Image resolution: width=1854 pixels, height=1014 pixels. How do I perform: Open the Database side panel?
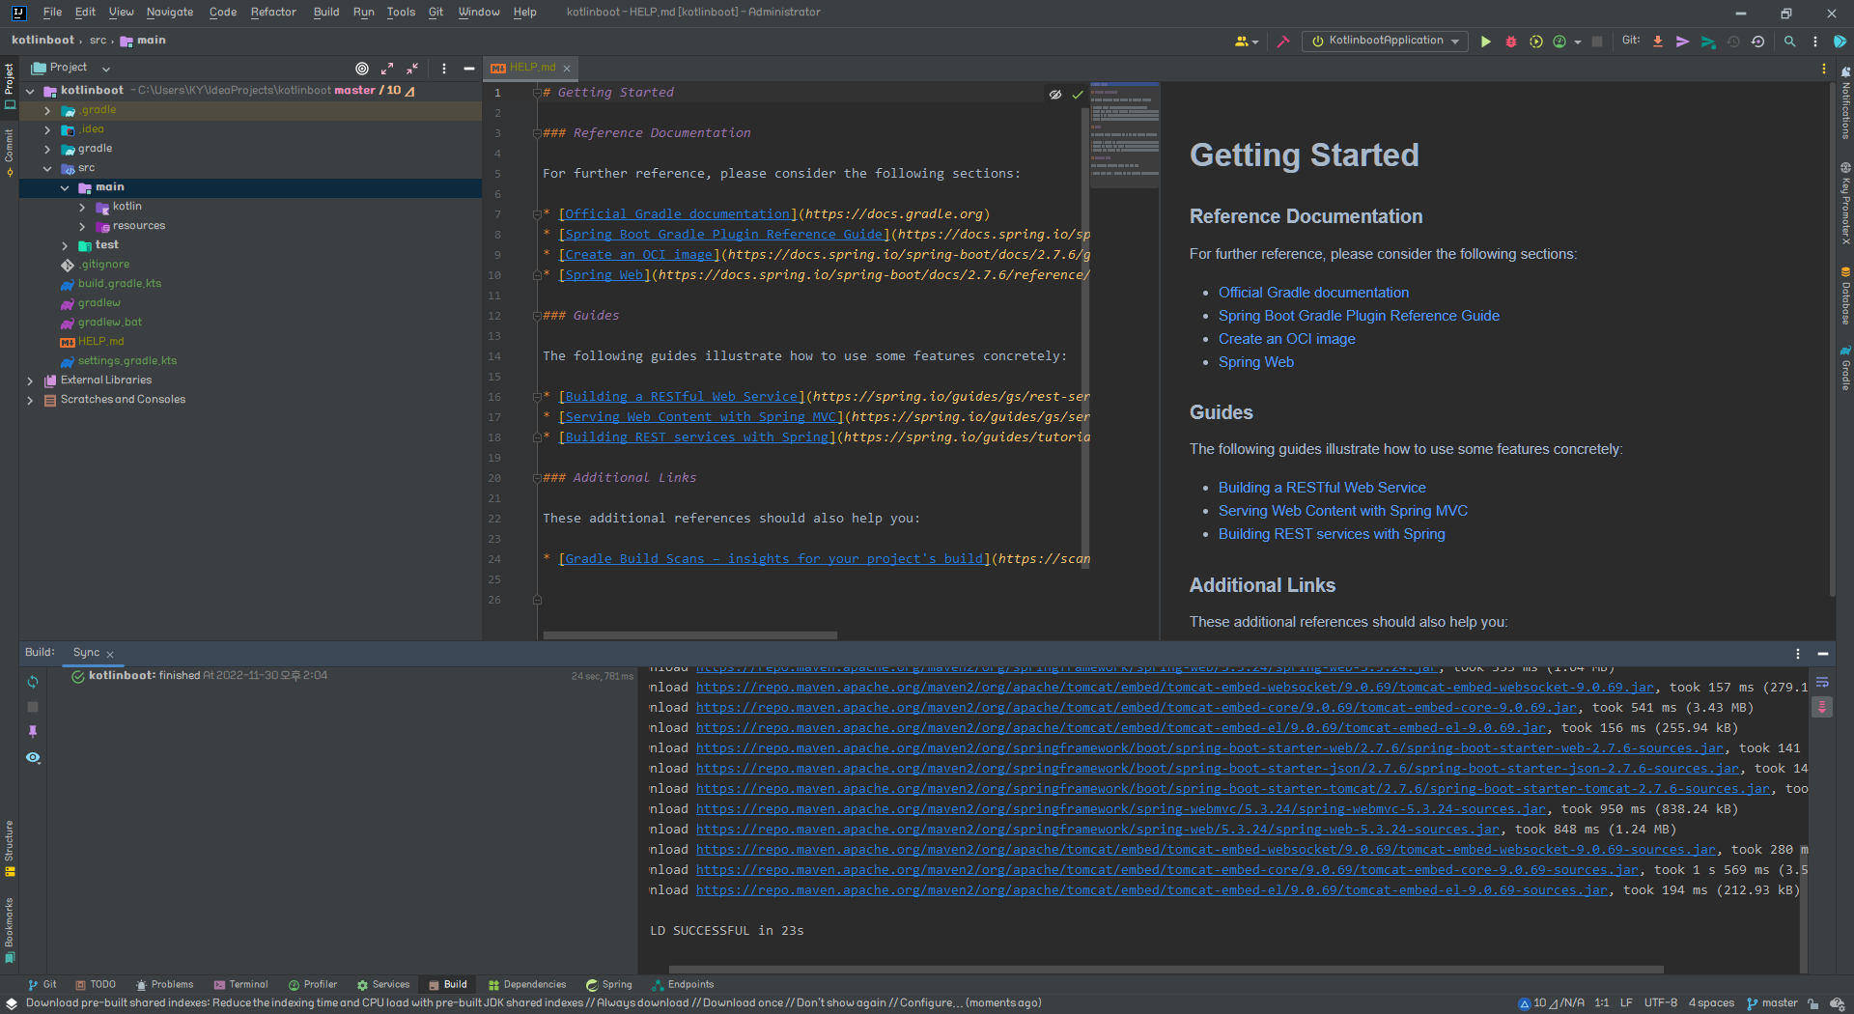point(1845,296)
